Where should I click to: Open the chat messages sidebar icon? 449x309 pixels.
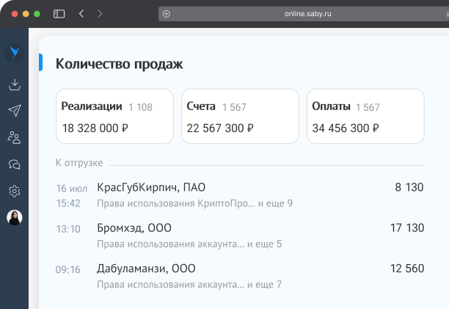pyautogui.click(x=14, y=164)
